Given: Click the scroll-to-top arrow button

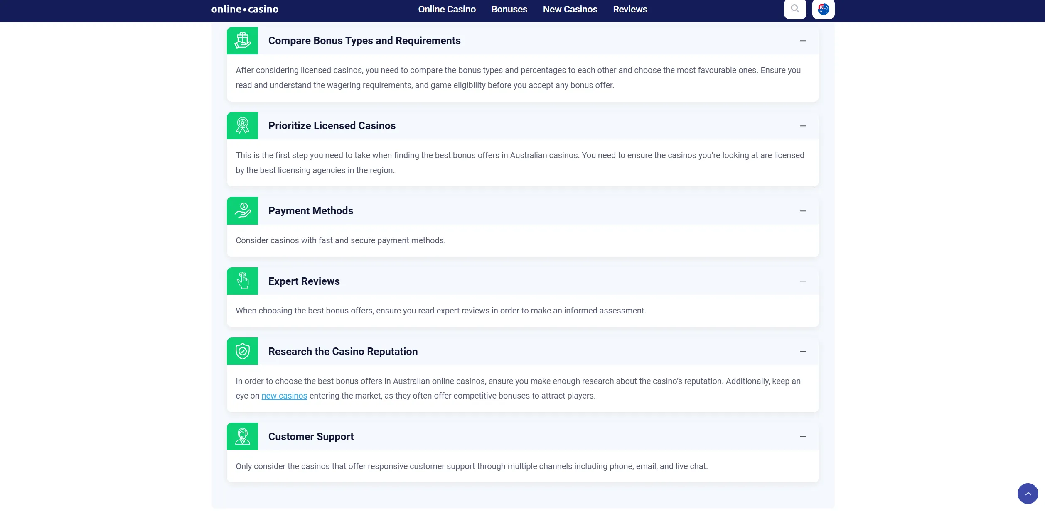Looking at the screenshot, I should 1028,494.
